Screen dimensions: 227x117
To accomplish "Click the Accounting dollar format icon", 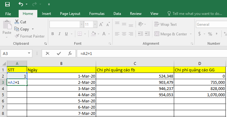I will 200,34.
